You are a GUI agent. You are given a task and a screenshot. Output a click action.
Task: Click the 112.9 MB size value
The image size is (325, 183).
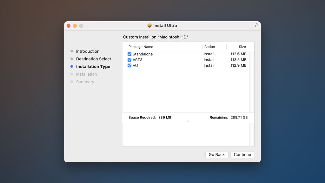[238, 65]
